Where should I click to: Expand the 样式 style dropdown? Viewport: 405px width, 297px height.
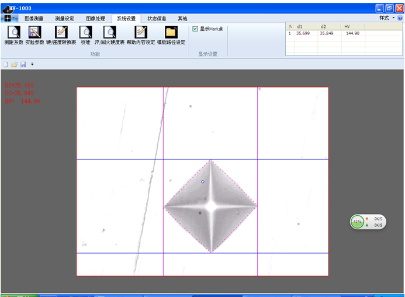click(387, 18)
